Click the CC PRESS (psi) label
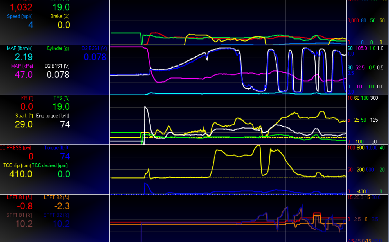Viewport: 389px width, 242px height. pyautogui.click(x=15, y=148)
